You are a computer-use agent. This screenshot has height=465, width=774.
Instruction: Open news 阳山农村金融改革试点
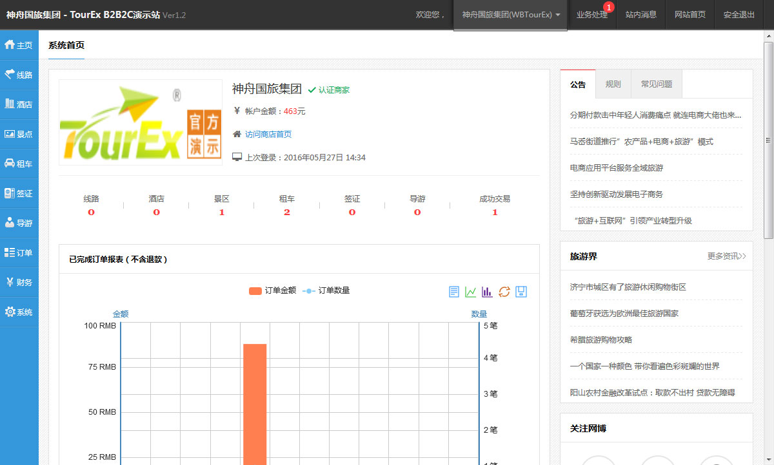653,393
